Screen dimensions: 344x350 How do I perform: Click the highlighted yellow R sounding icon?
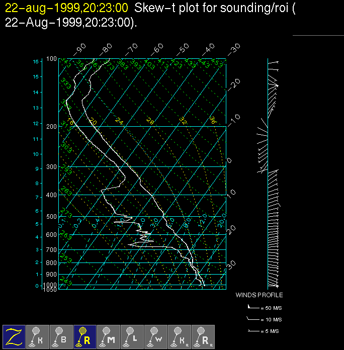pyautogui.click(x=85, y=337)
